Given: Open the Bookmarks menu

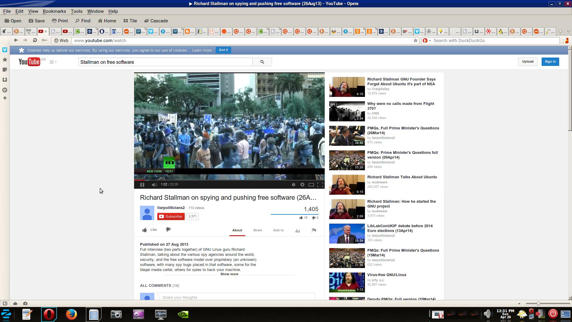Looking at the screenshot, I should (54, 11).
